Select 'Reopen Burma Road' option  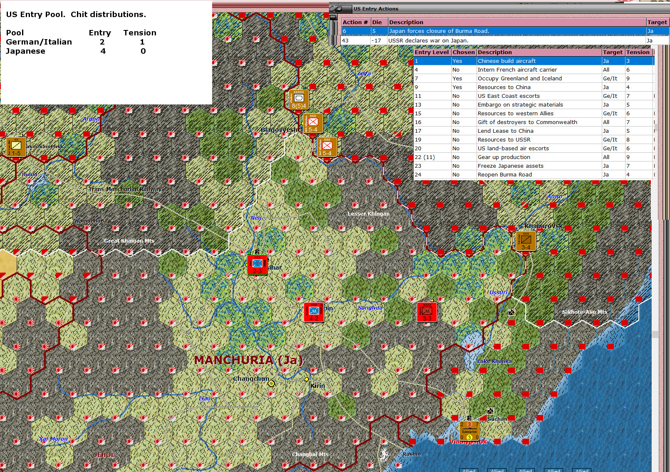coord(534,174)
